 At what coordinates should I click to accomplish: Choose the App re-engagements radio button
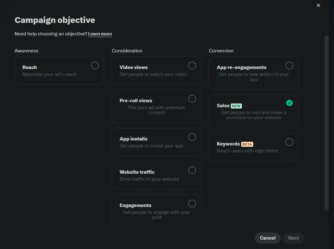pos(289,66)
